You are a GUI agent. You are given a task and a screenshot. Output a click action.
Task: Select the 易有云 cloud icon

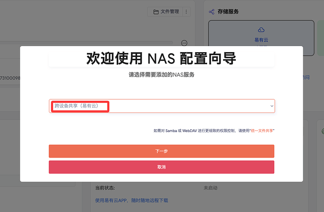tap(262, 30)
